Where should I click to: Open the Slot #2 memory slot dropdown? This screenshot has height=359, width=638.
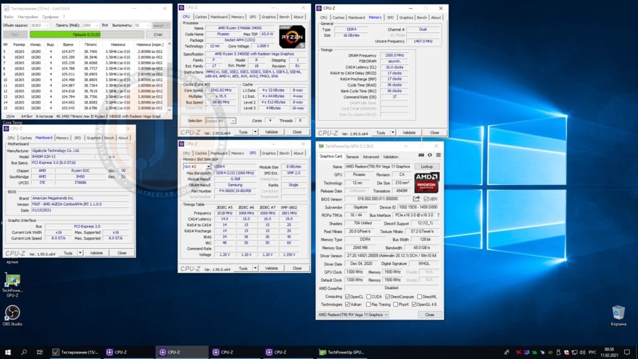(x=196, y=166)
